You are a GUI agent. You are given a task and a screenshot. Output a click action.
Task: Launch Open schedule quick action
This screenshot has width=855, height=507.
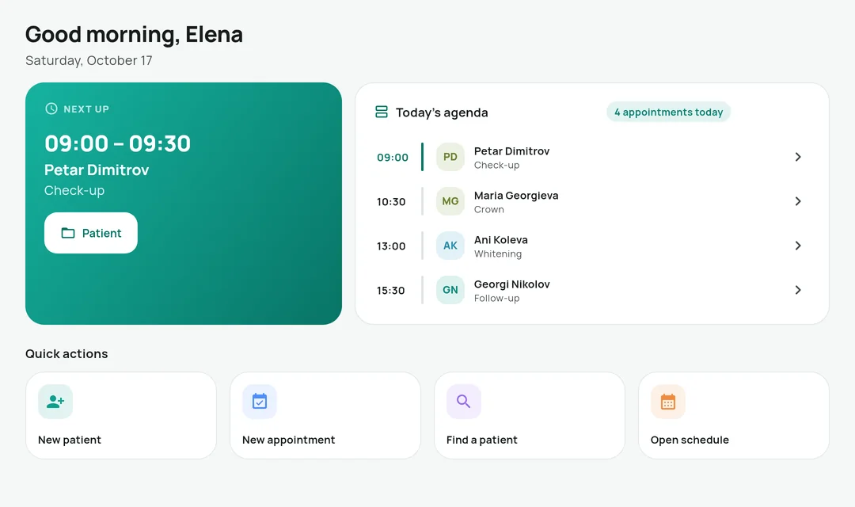point(733,415)
